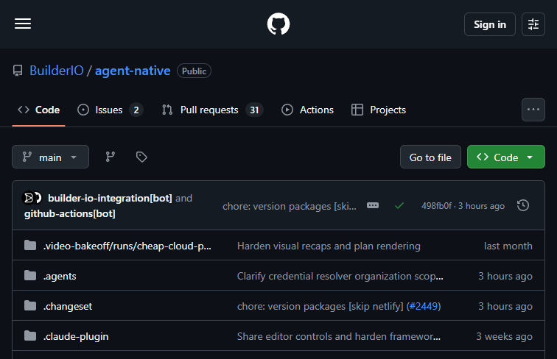Switch to the Issues tab

(x=110, y=110)
